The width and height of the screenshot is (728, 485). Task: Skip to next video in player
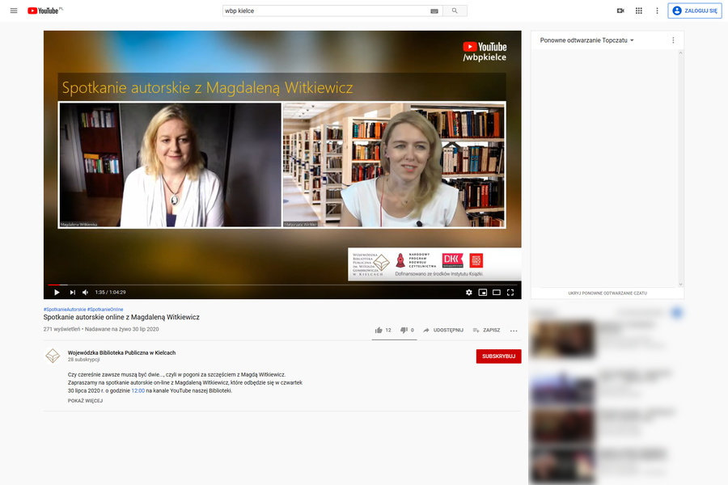coord(72,292)
